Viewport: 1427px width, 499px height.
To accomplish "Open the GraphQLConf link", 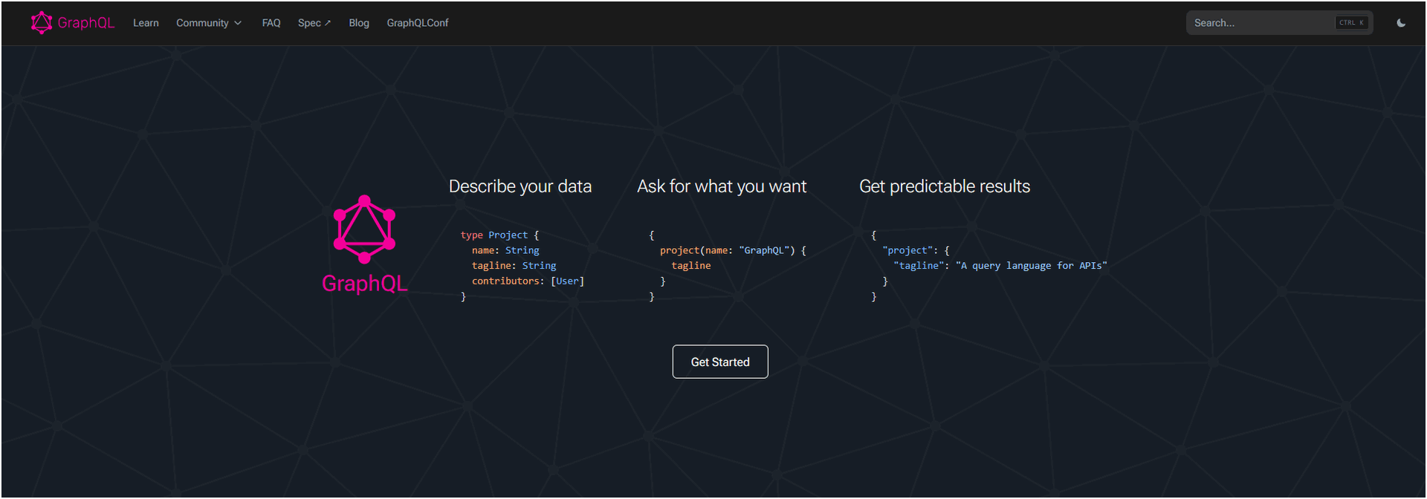I will (418, 23).
